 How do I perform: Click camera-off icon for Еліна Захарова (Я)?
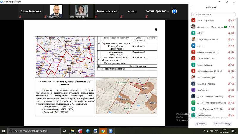[x=233, y=21]
